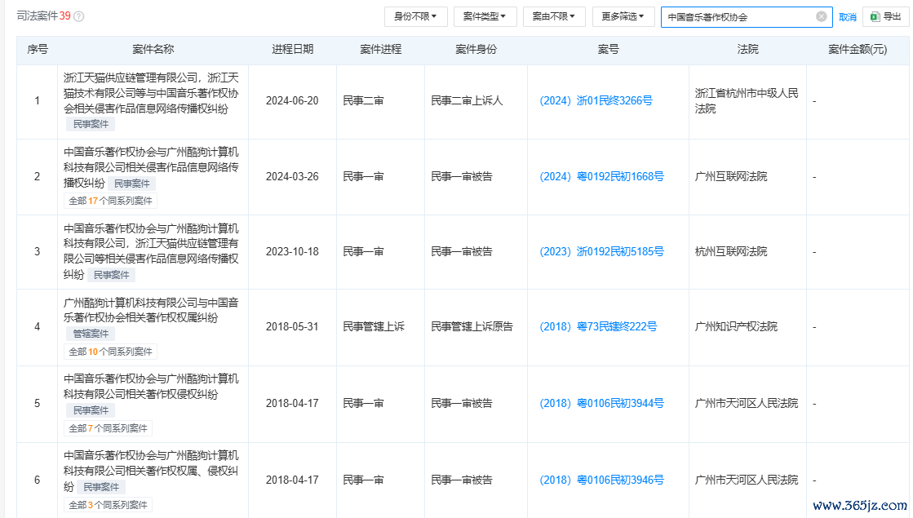Expand 全部3个同系列案件 in row 6

click(x=108, y=505)
